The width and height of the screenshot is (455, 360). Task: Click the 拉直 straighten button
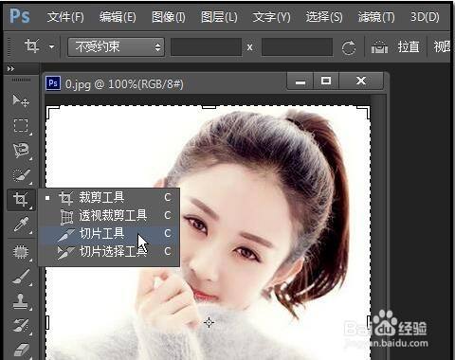tap(409, 47)
